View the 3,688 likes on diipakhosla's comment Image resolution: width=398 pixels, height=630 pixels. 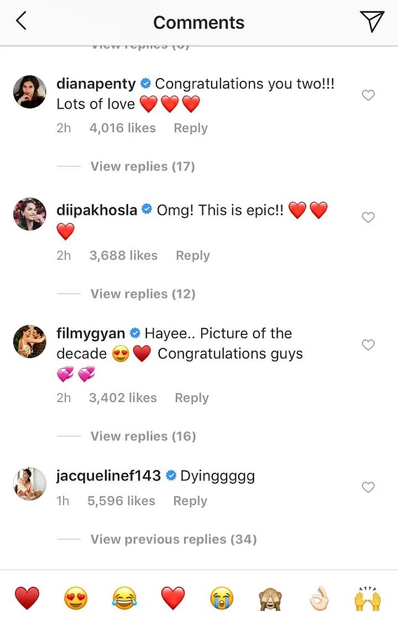(x=123, y=256)
